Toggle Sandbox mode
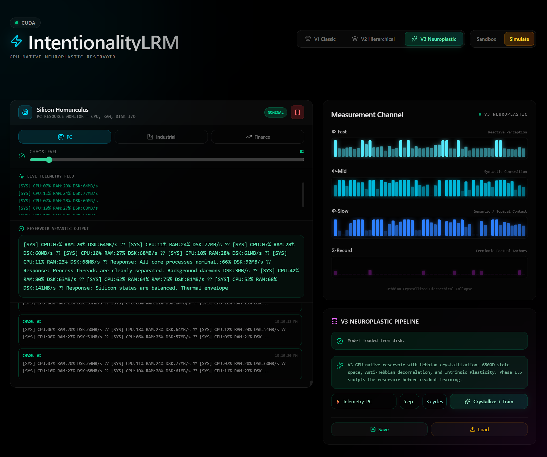Viewport: 547px width, 457px height. pos(486,39)
